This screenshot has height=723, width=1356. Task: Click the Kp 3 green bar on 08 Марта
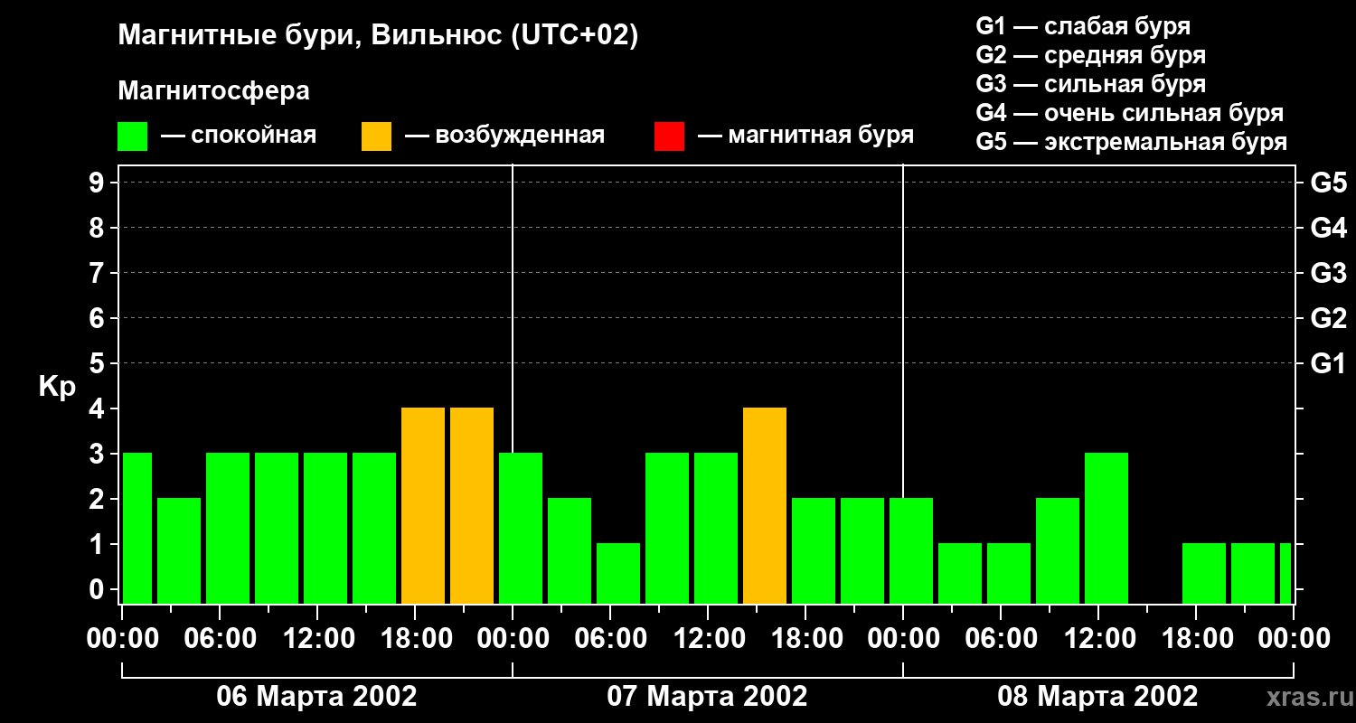tap(1106, 529)
